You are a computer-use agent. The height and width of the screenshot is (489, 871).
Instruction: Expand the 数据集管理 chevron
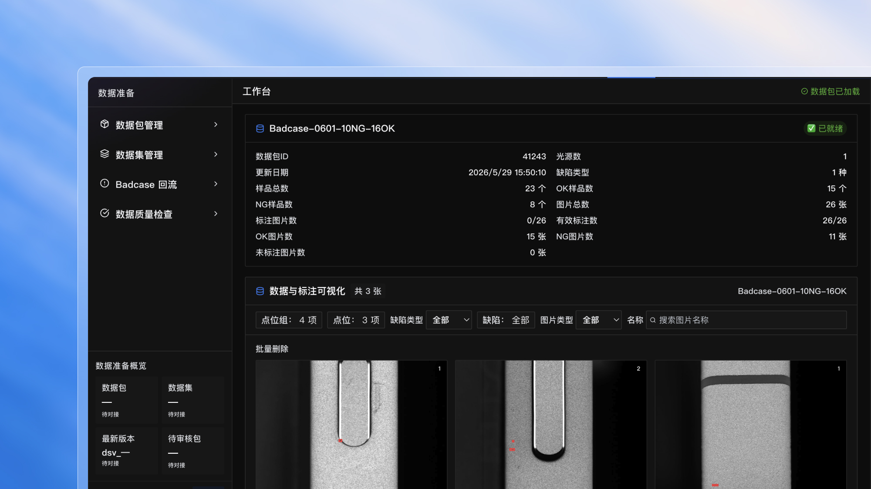coord(216,154)
